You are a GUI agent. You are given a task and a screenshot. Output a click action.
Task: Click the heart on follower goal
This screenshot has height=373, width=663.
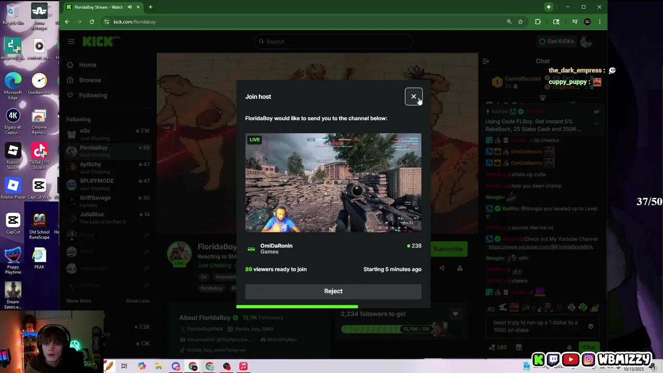pos(455,314)
